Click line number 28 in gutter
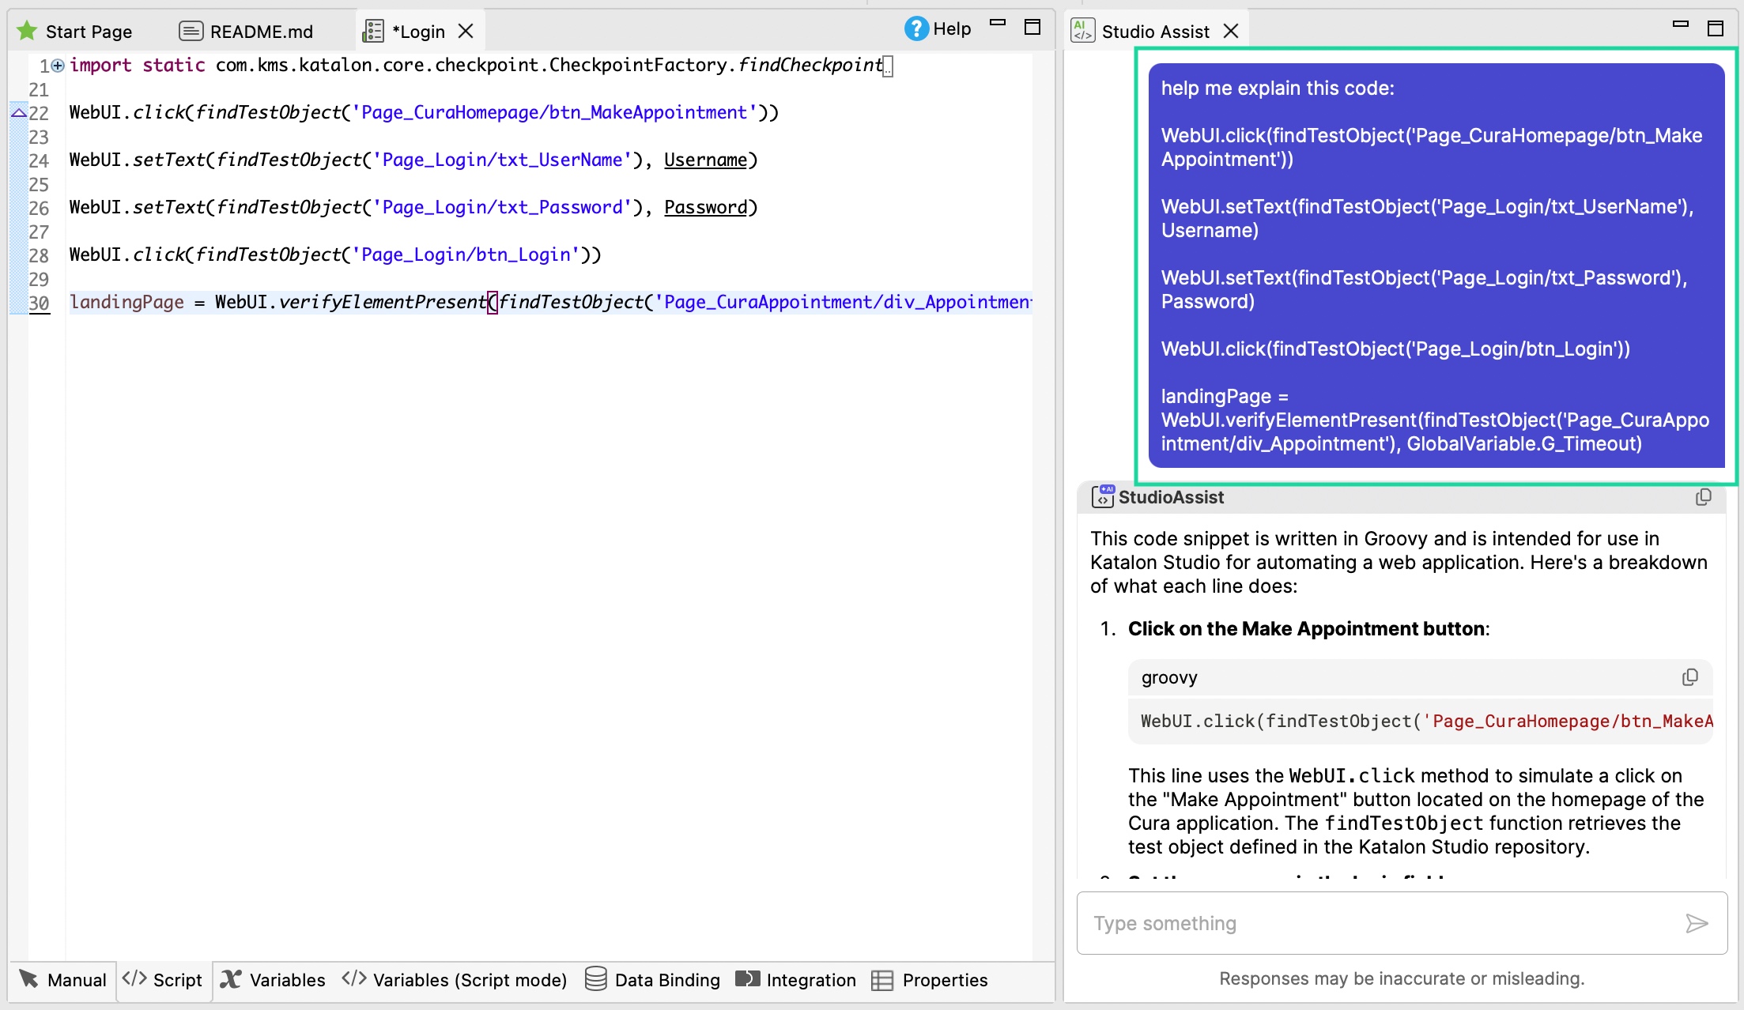The width and height of the screenshot is (1744, 1010). click(x=39, y=256)
